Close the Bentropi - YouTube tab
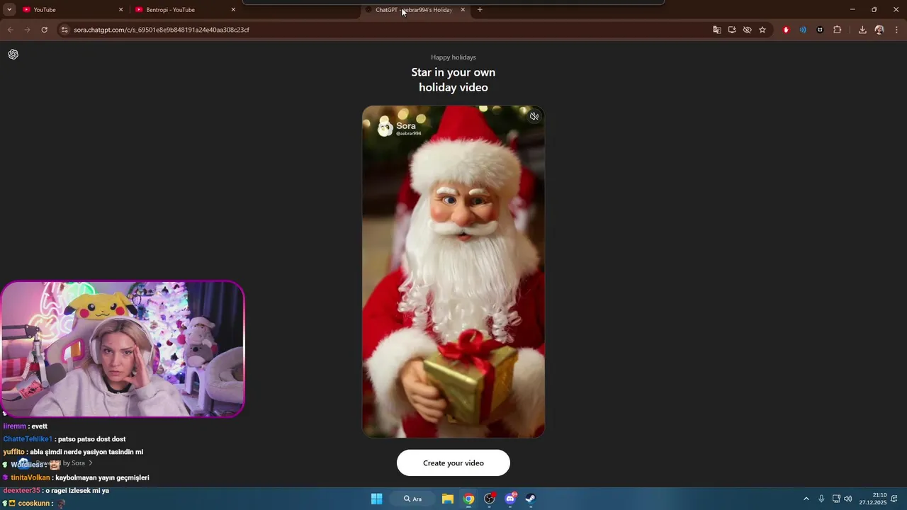 233,10
